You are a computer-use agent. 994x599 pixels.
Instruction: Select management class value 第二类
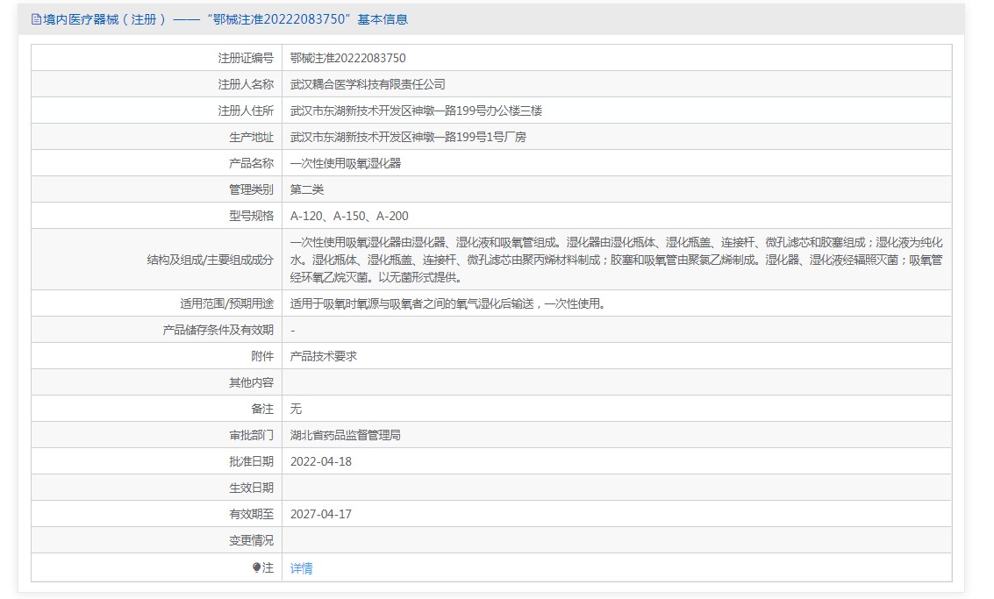pyautogui.click(x=307, y=189)
